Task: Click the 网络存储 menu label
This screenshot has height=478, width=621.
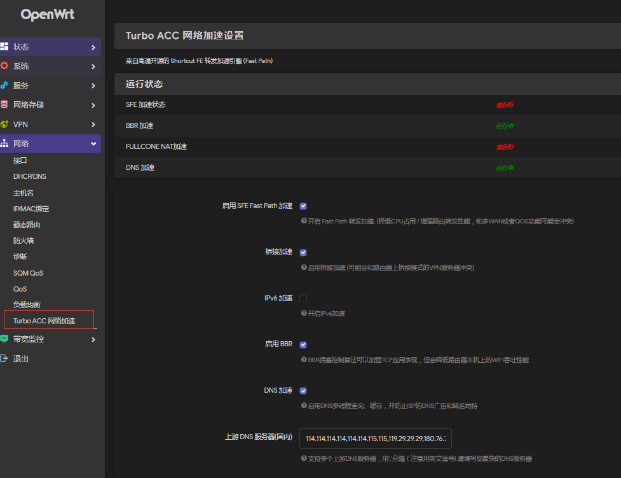Action: (x=29, y=105)
